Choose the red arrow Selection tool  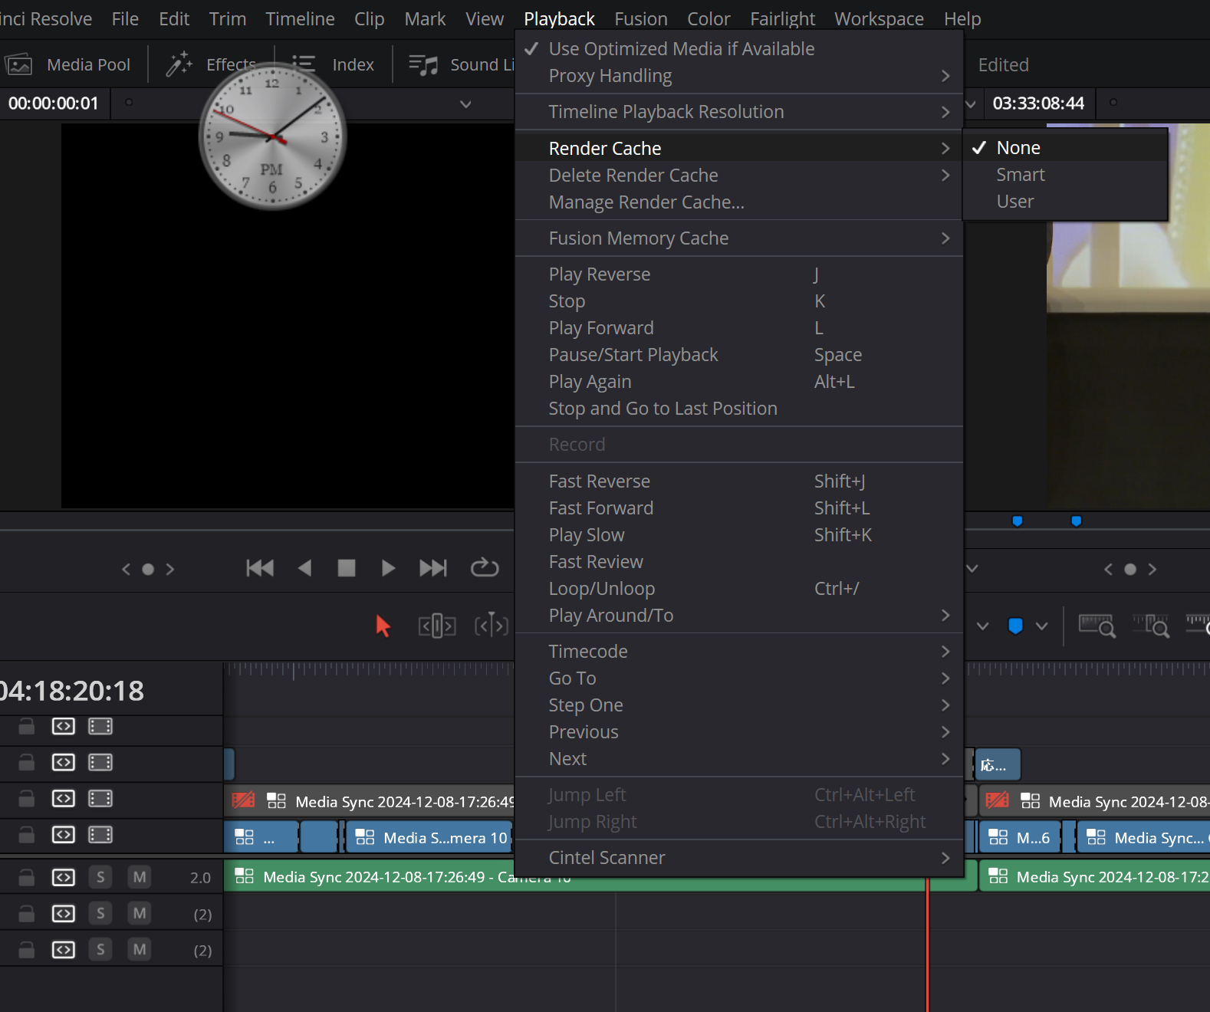pyautogui.click(x=383, y=626)
